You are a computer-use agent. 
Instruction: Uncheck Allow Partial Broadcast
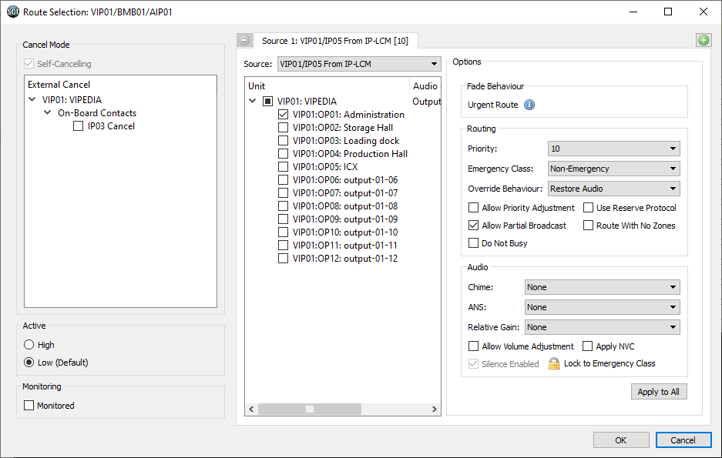474,226
